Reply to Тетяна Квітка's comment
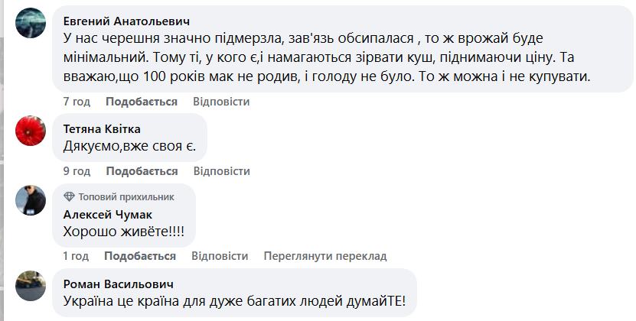Viewport: 636px width, 321px height. (221, 171)
